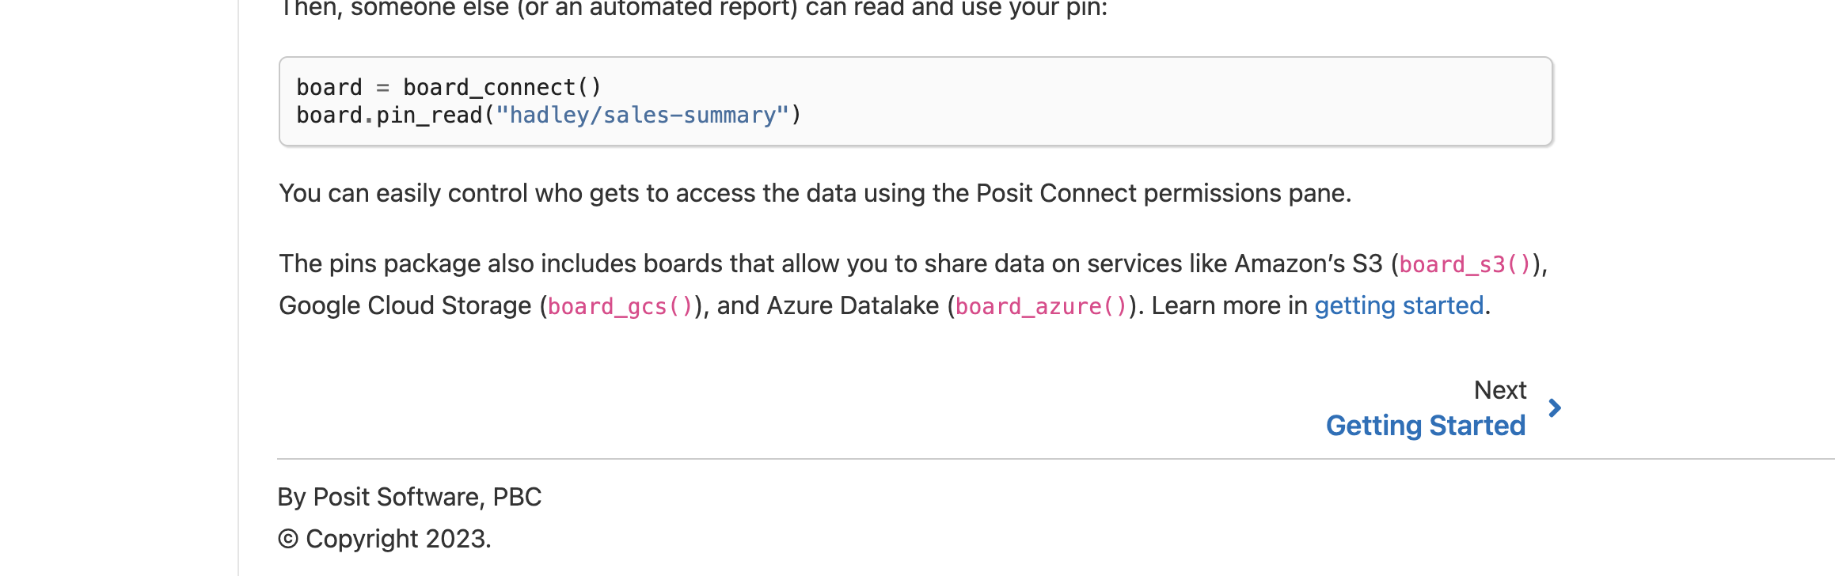Click the words "Google Cloud Storage"
Screen dimensions: 1835x576
click(405, 306)
